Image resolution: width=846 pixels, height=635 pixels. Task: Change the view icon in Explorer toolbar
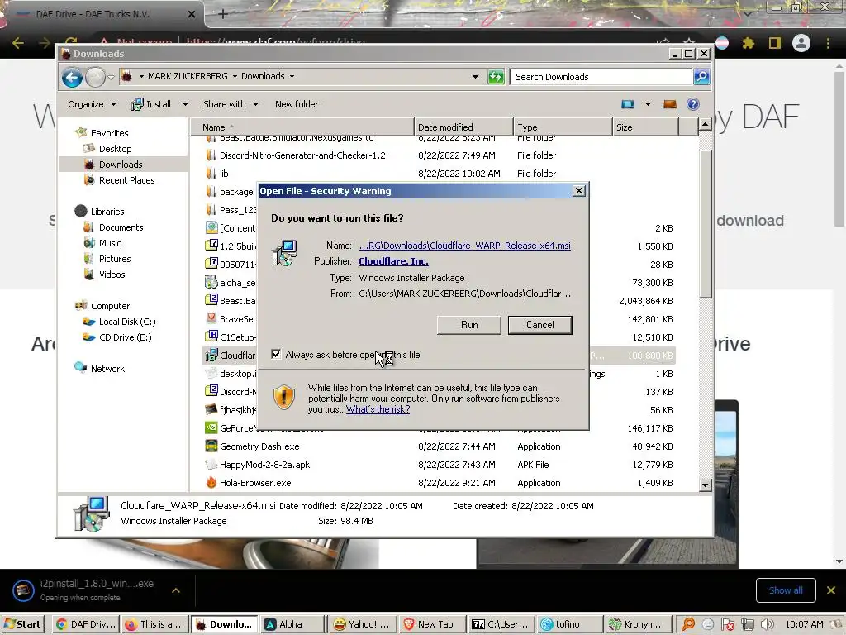click(x=628, y=104)
